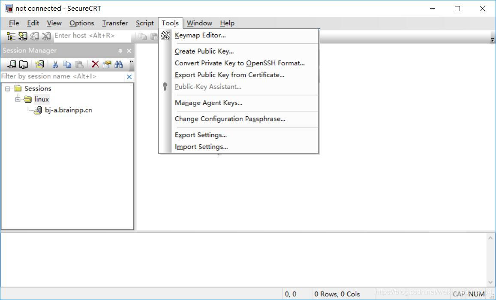
Task: Open session Properties icon
Action: pos(107,64)
